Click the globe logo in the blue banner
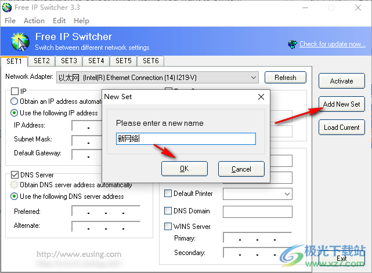The height and width of the screenshot is (273, 372). tap(20, 42)
